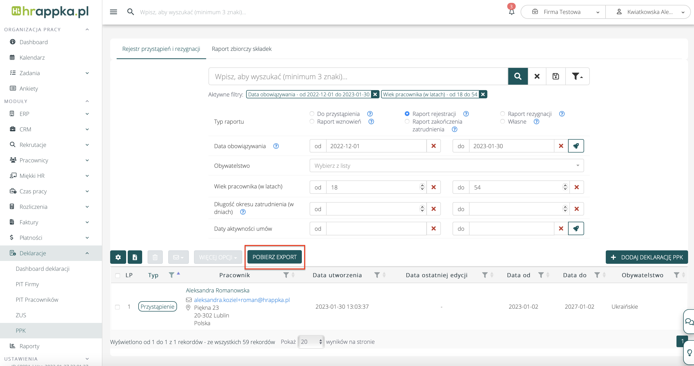Open PIT Pracowników in sidebar

point(37,299)
